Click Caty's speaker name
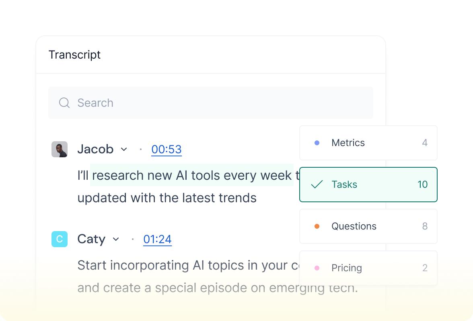 tap(91, 239)
